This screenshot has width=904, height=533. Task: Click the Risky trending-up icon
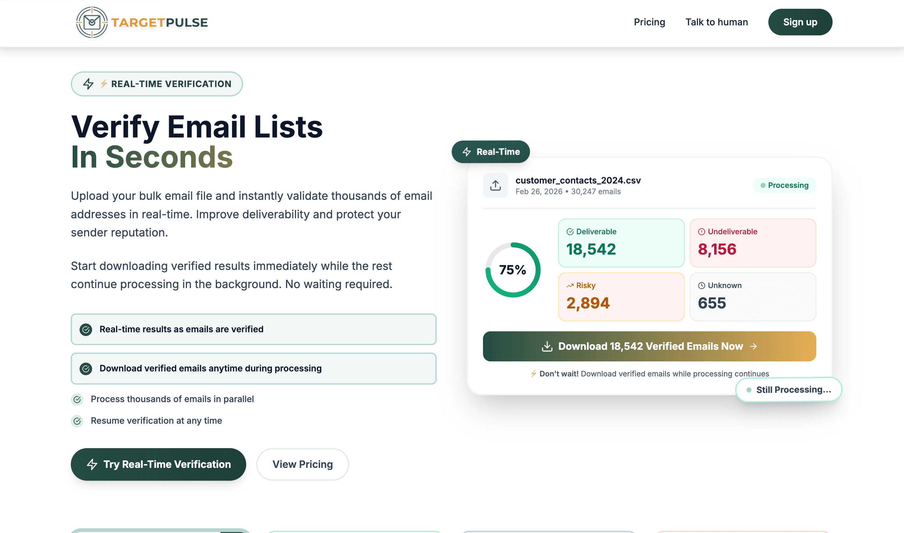(x=570, y=286)
